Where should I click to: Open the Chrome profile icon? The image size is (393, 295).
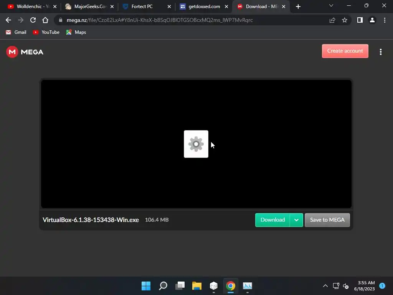(372, 20)
